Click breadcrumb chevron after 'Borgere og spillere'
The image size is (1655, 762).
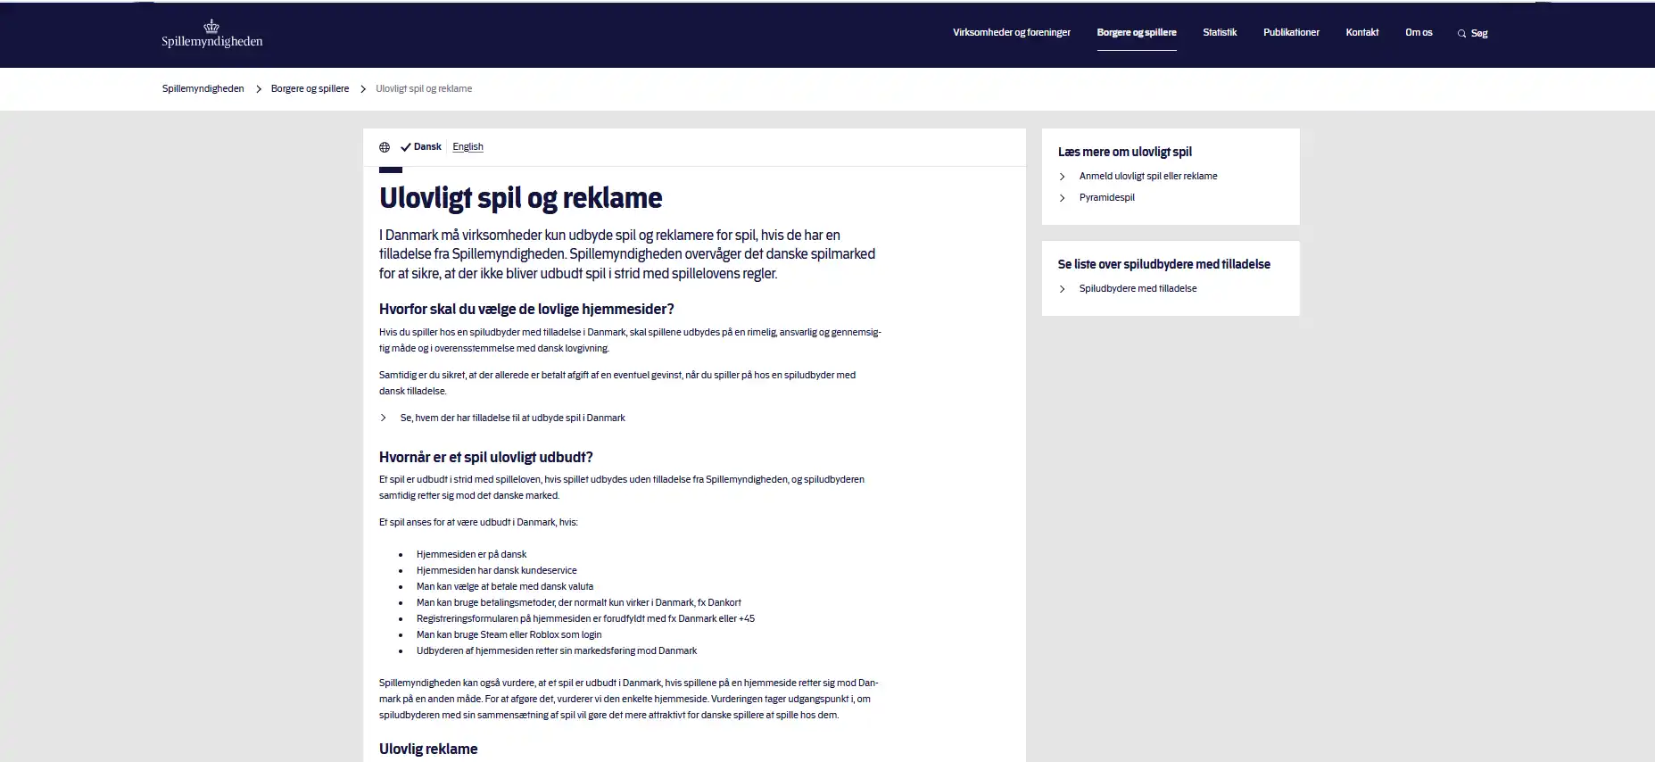[x=363, y=89]
